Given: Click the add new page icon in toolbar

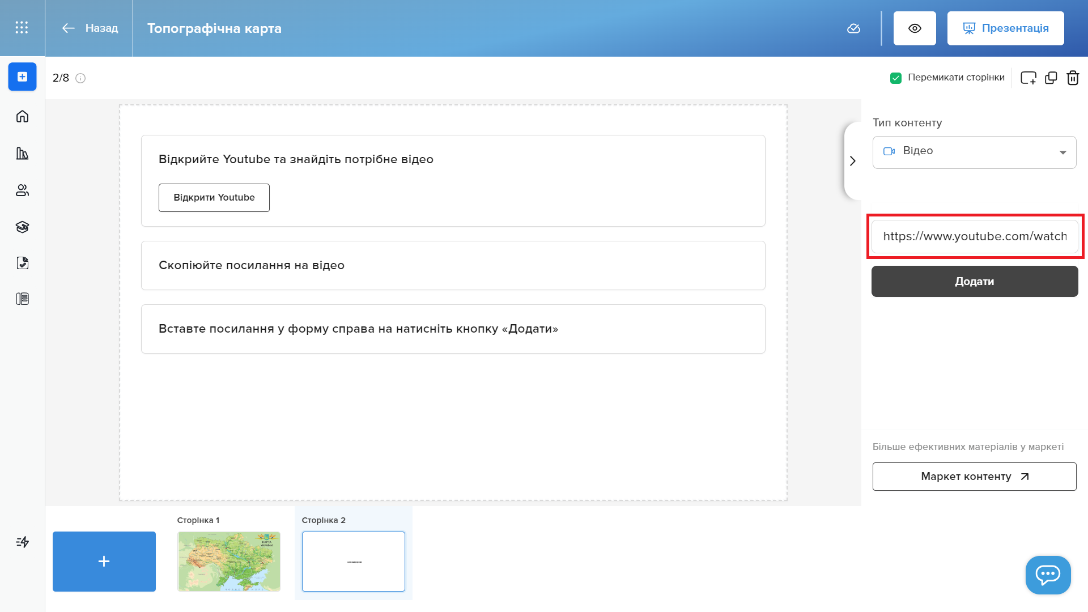Looking at the screenshot, I should click(1028, 78).
